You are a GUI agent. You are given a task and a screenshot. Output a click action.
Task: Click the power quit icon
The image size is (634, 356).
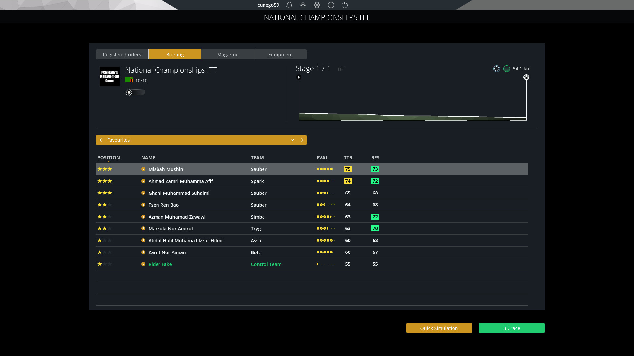[345, 5]
